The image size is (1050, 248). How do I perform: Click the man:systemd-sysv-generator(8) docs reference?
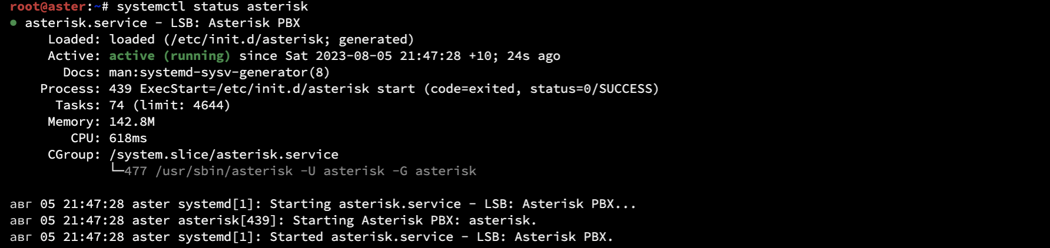tap(219, 72)
